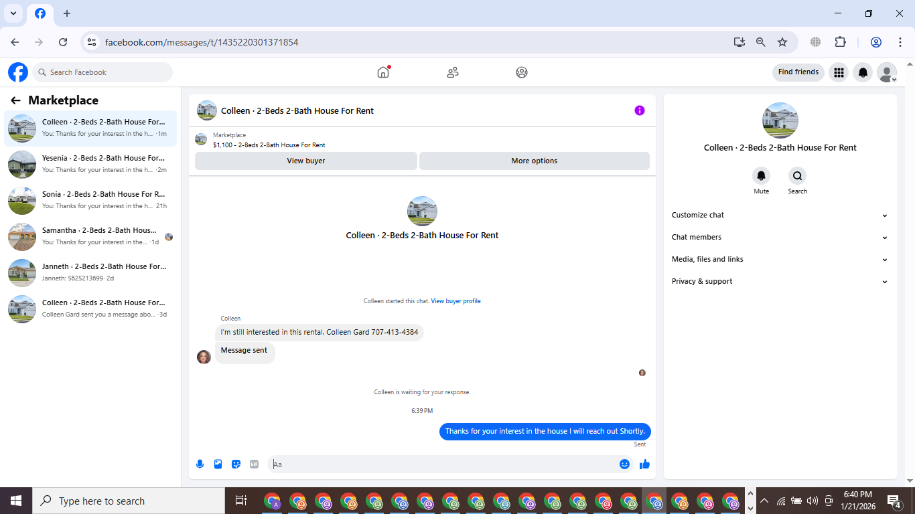Open the $1,100 Marketplace listing link
This screenshot has height=514, width=915.
269,145
